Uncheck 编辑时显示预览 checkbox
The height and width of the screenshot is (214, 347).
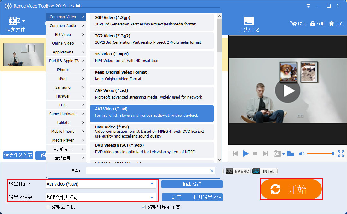click(x=144, y=207)
